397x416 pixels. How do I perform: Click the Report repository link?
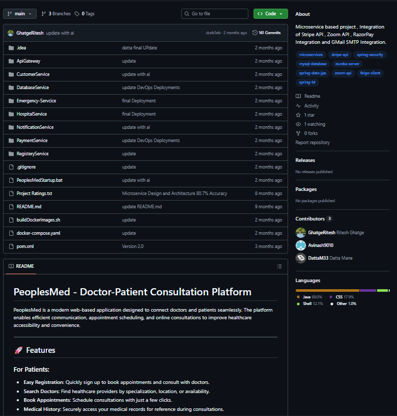[313, 143]
